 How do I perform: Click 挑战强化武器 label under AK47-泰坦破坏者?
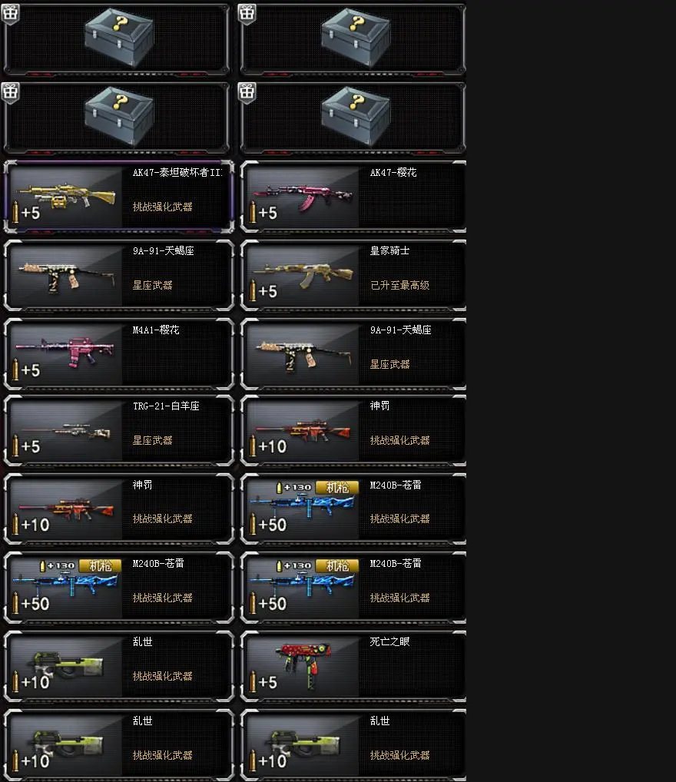163,207
